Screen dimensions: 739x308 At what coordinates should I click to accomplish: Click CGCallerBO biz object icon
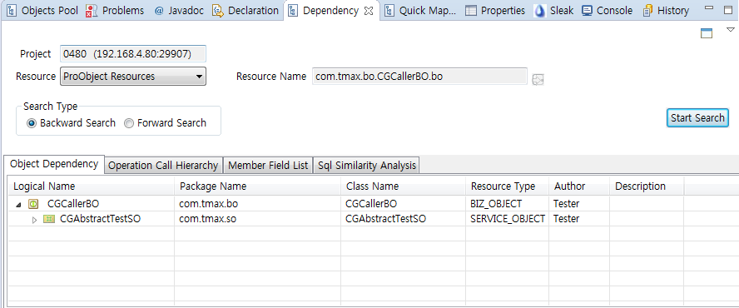(x=33, y=204)
